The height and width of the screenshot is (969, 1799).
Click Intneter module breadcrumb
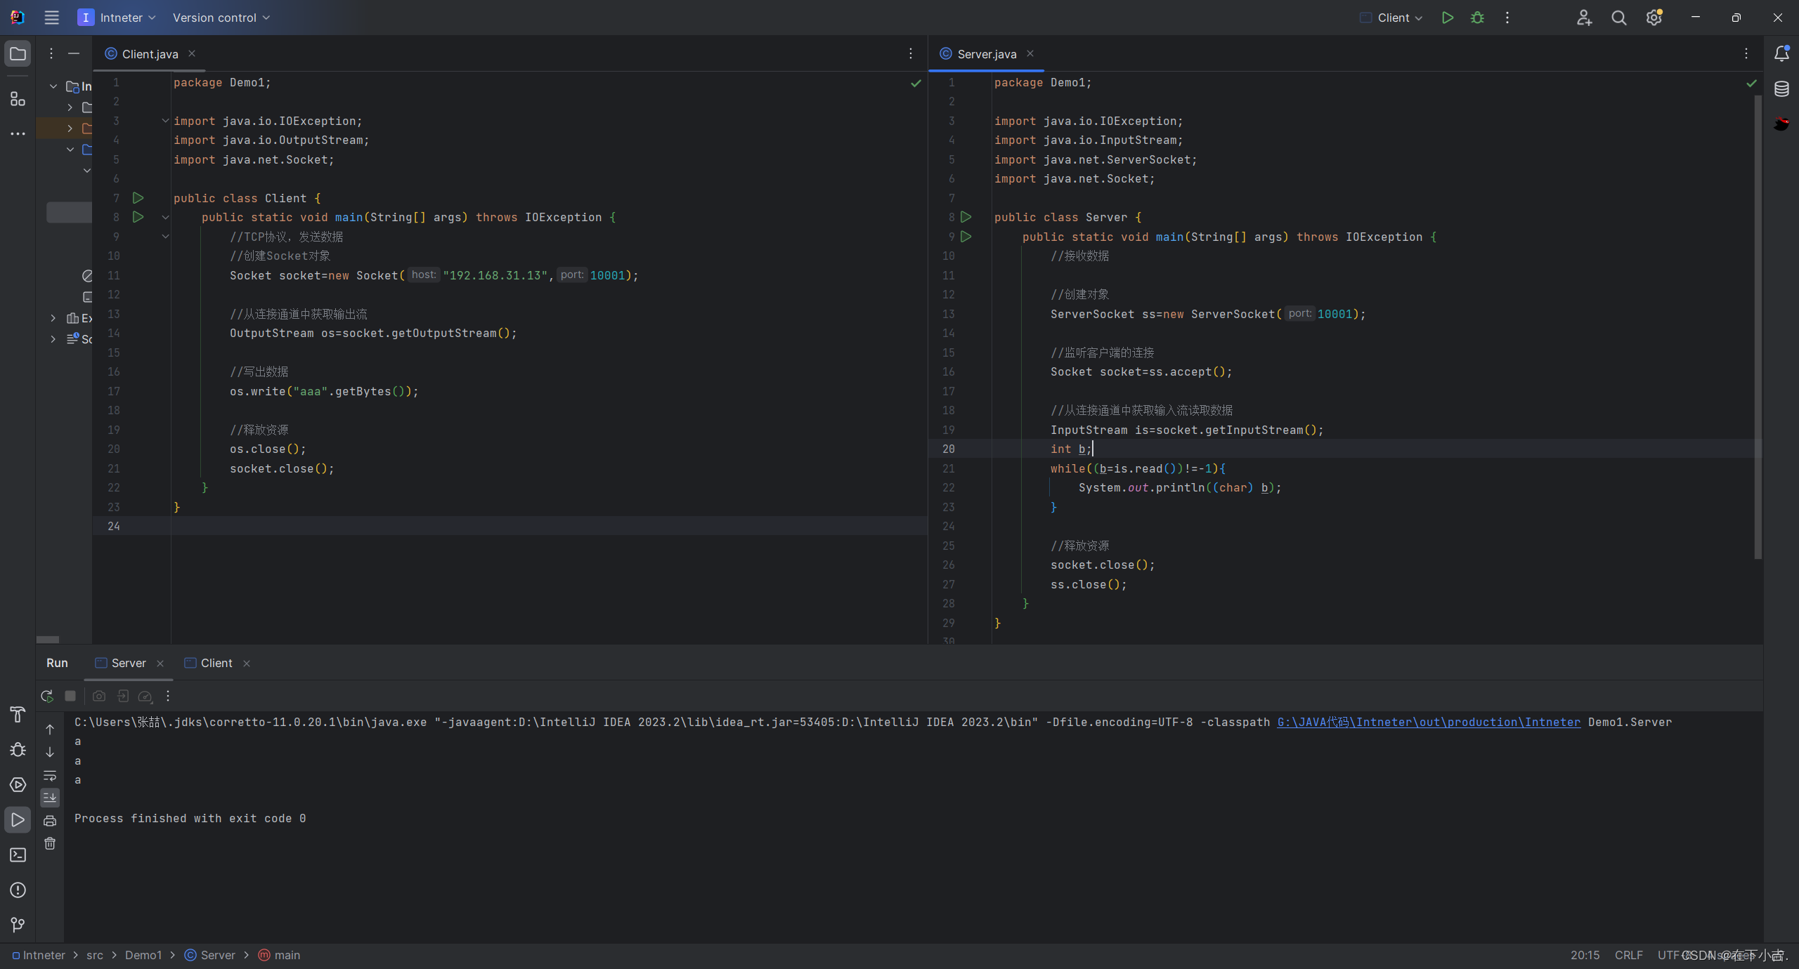tap(39, 955)
